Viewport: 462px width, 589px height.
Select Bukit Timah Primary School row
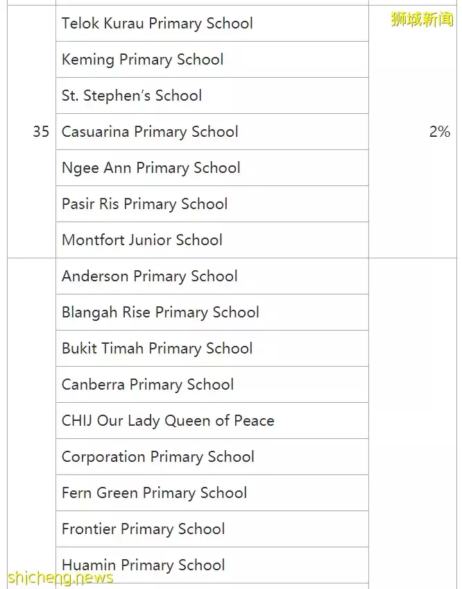[x=157, y=349]
